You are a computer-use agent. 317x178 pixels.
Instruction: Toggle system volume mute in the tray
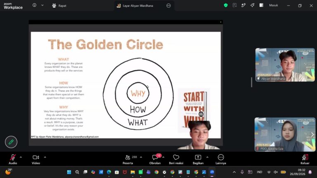[x=276, y=172]
